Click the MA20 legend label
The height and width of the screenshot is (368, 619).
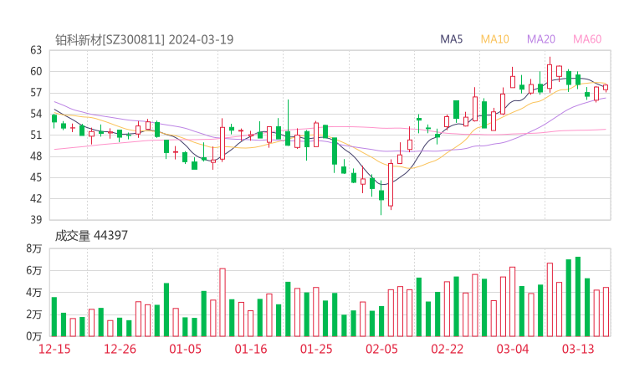click(x=541, y=39)
